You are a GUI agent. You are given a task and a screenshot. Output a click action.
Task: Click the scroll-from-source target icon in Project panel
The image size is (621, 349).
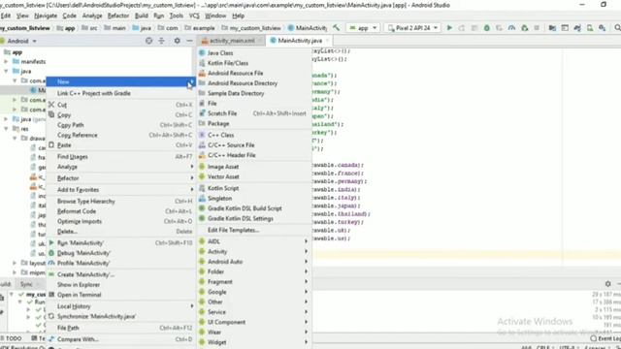pyautogui.click(x=148, y=41)
